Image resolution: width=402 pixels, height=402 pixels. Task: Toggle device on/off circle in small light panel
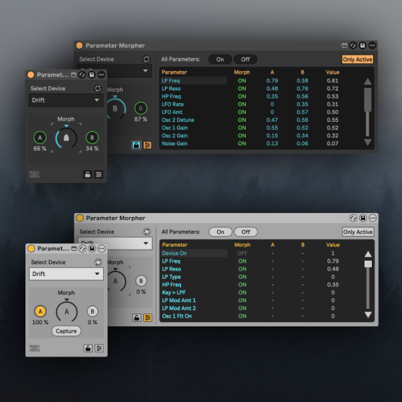pyautogui.click(x=31, y=249)
